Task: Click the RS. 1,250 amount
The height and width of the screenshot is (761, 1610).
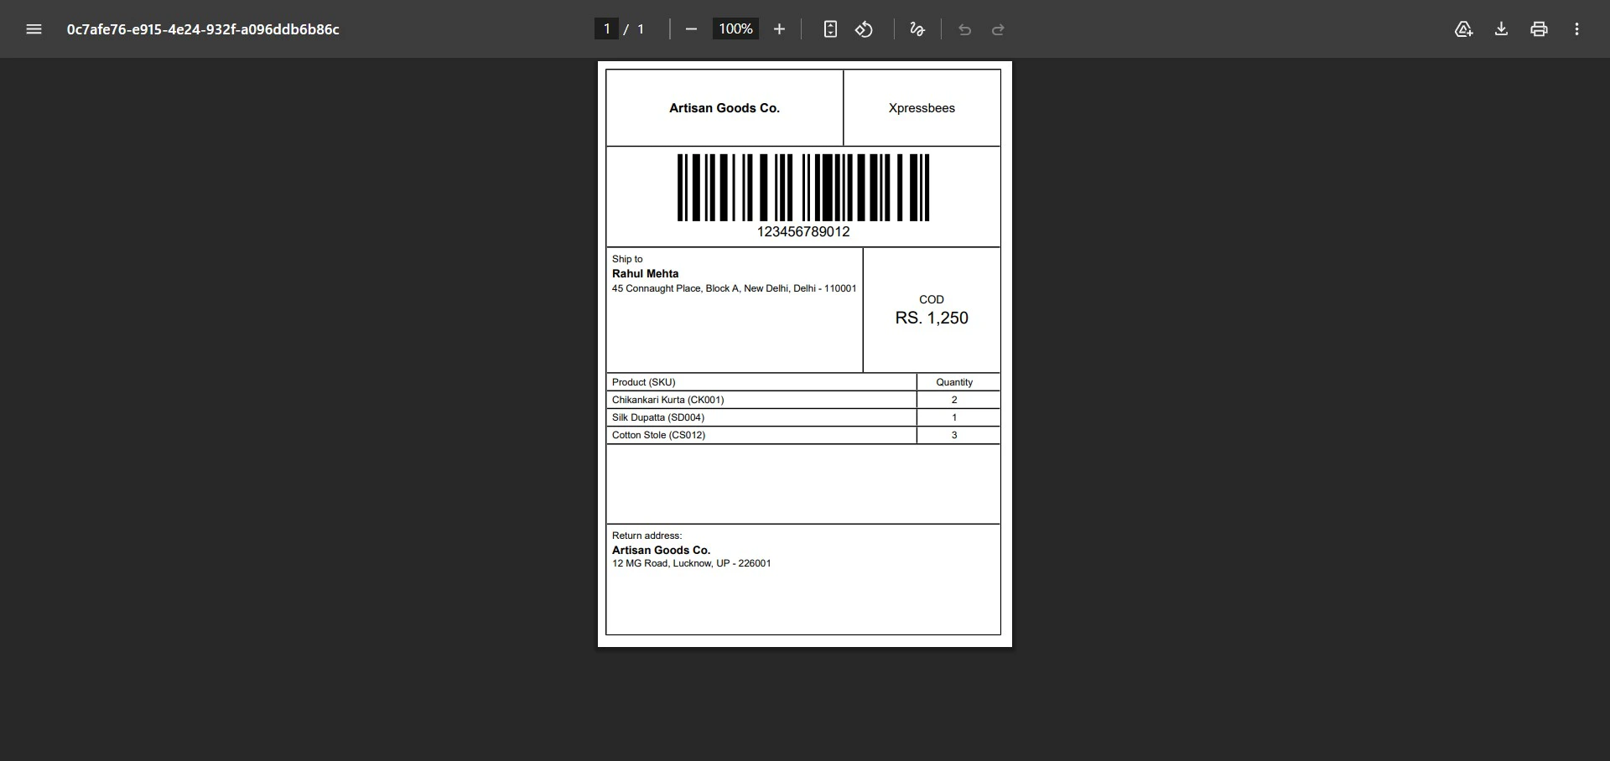Action: [932, 318]
